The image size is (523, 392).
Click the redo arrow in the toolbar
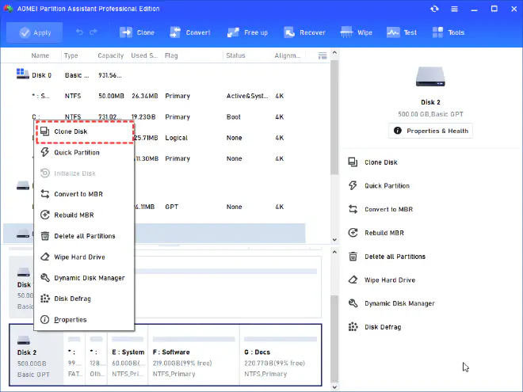click(94, 32)
